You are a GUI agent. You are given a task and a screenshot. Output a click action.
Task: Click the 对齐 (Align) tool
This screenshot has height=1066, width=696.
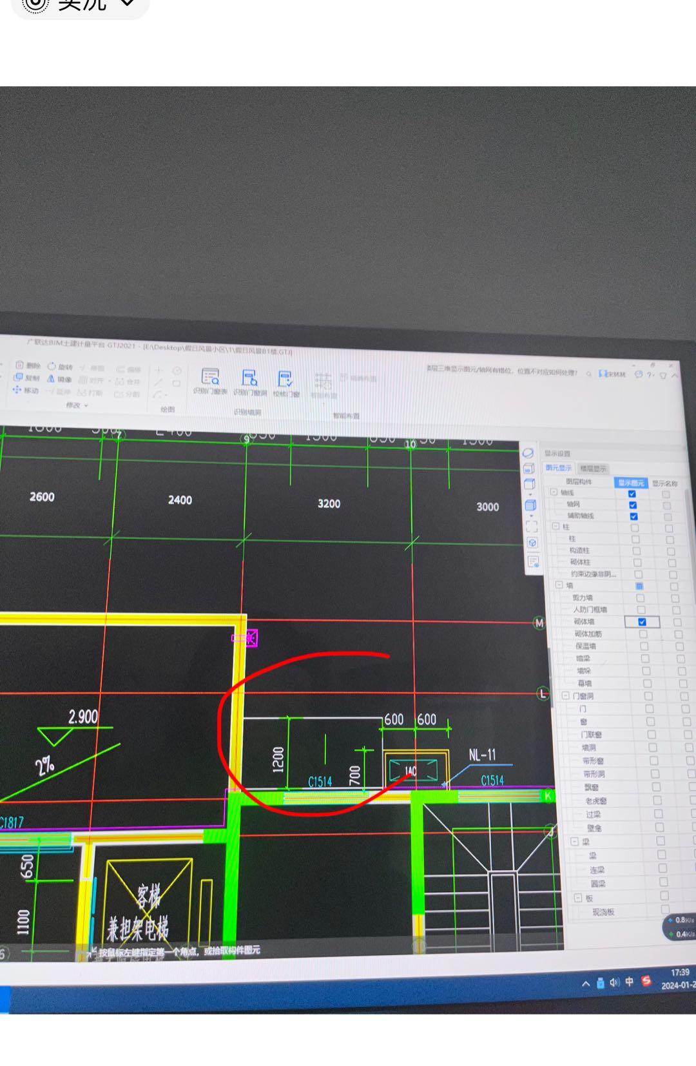click(92, 380)
